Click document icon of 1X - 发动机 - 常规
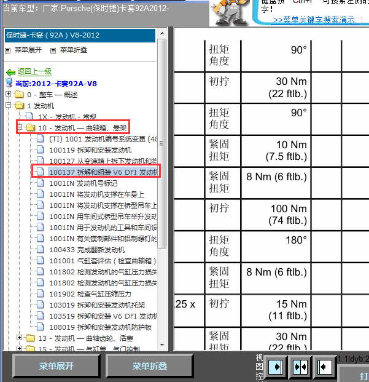The width and height of the screenshot is (369, 382). click(29, 116)
